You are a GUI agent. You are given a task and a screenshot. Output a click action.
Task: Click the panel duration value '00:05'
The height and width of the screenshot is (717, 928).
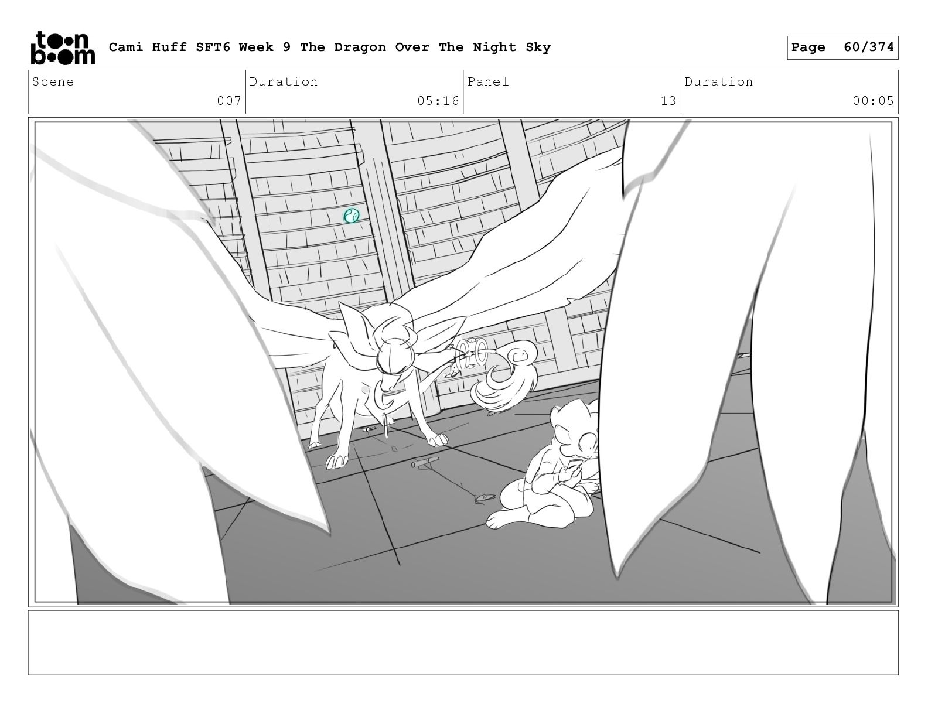(874, 101)
